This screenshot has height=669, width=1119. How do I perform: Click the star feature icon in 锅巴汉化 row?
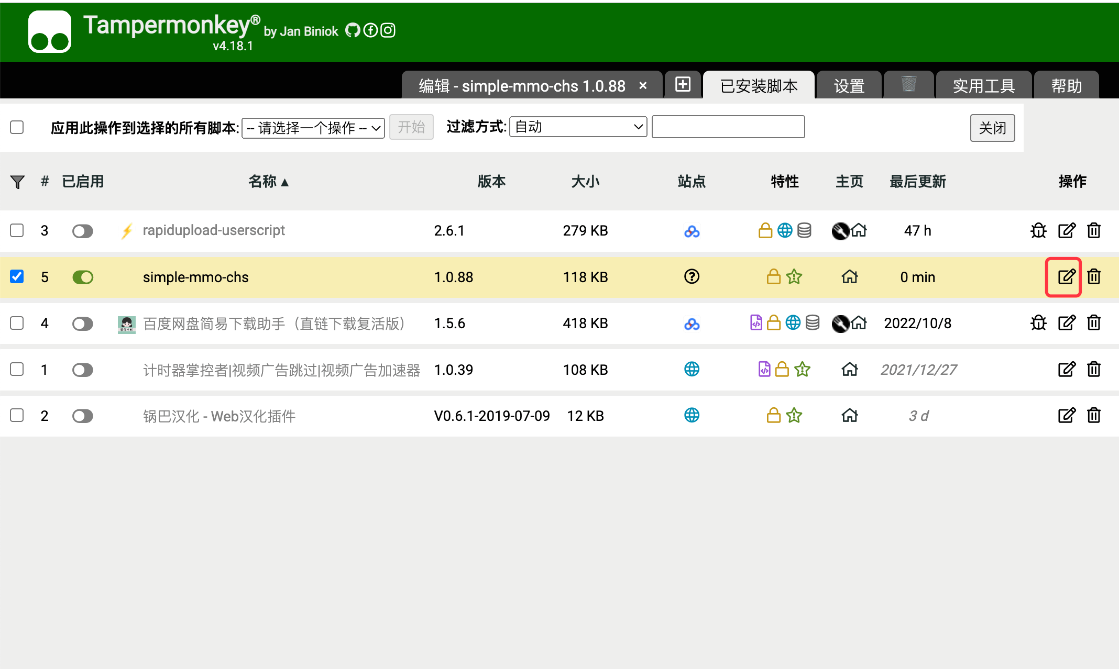(x=794, y=416)
